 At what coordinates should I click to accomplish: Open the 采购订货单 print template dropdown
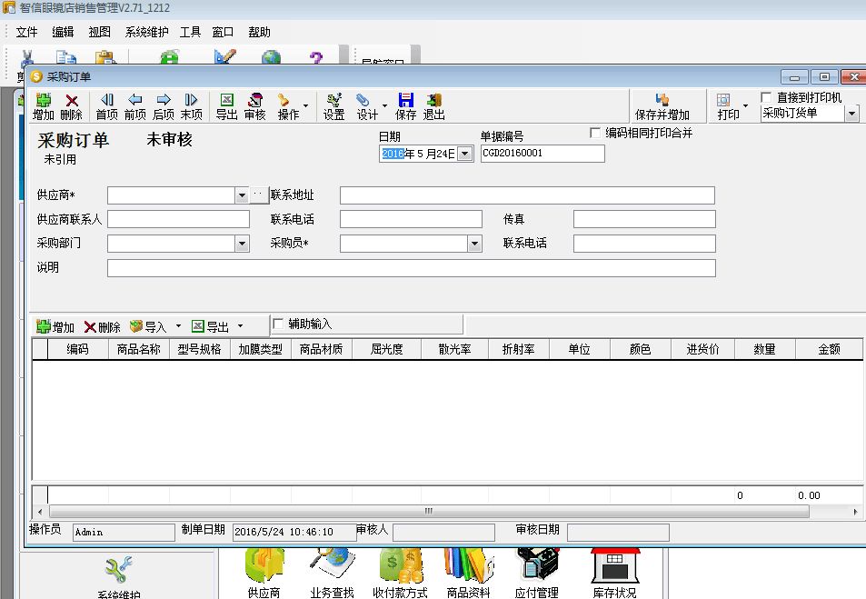point(852,114)
